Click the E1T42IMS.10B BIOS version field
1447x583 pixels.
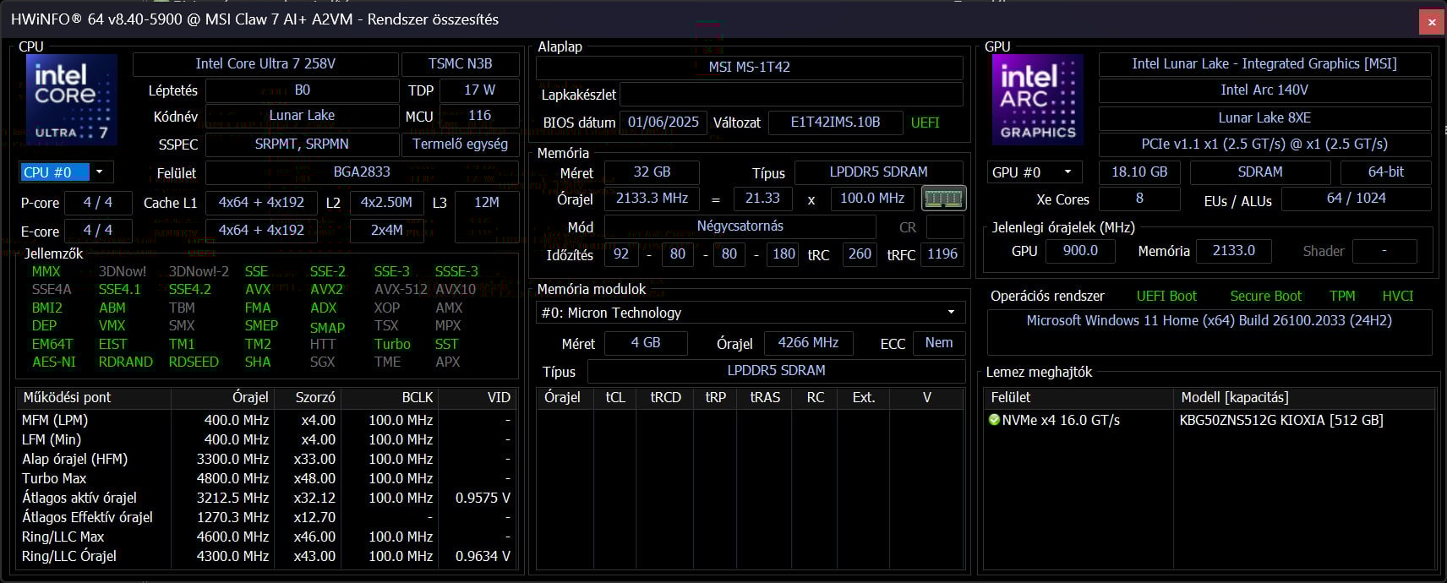834,123
